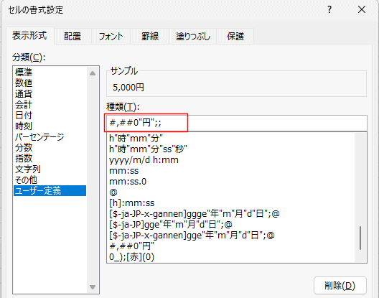This screenshot has height=298, width=379.
Task: Click the help question mark icon
Action: pos(329,9)
